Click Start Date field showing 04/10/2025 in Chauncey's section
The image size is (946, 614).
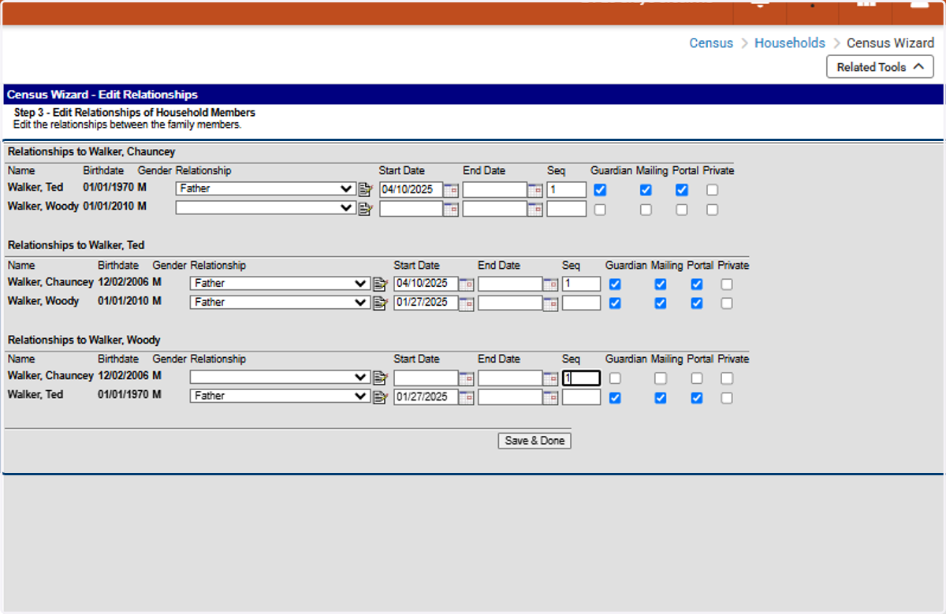click(x=412, y=190)
